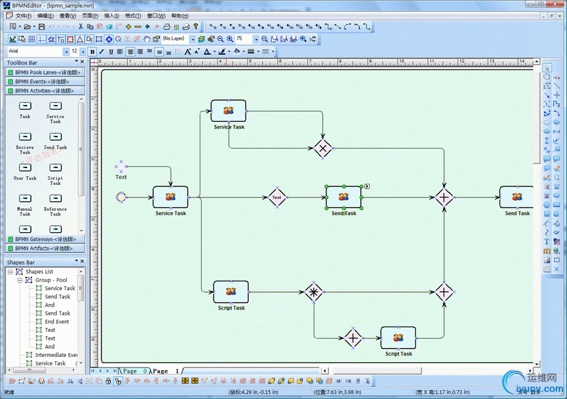
Task: Open the 编辑(E) menu
Action: point(45,16)
